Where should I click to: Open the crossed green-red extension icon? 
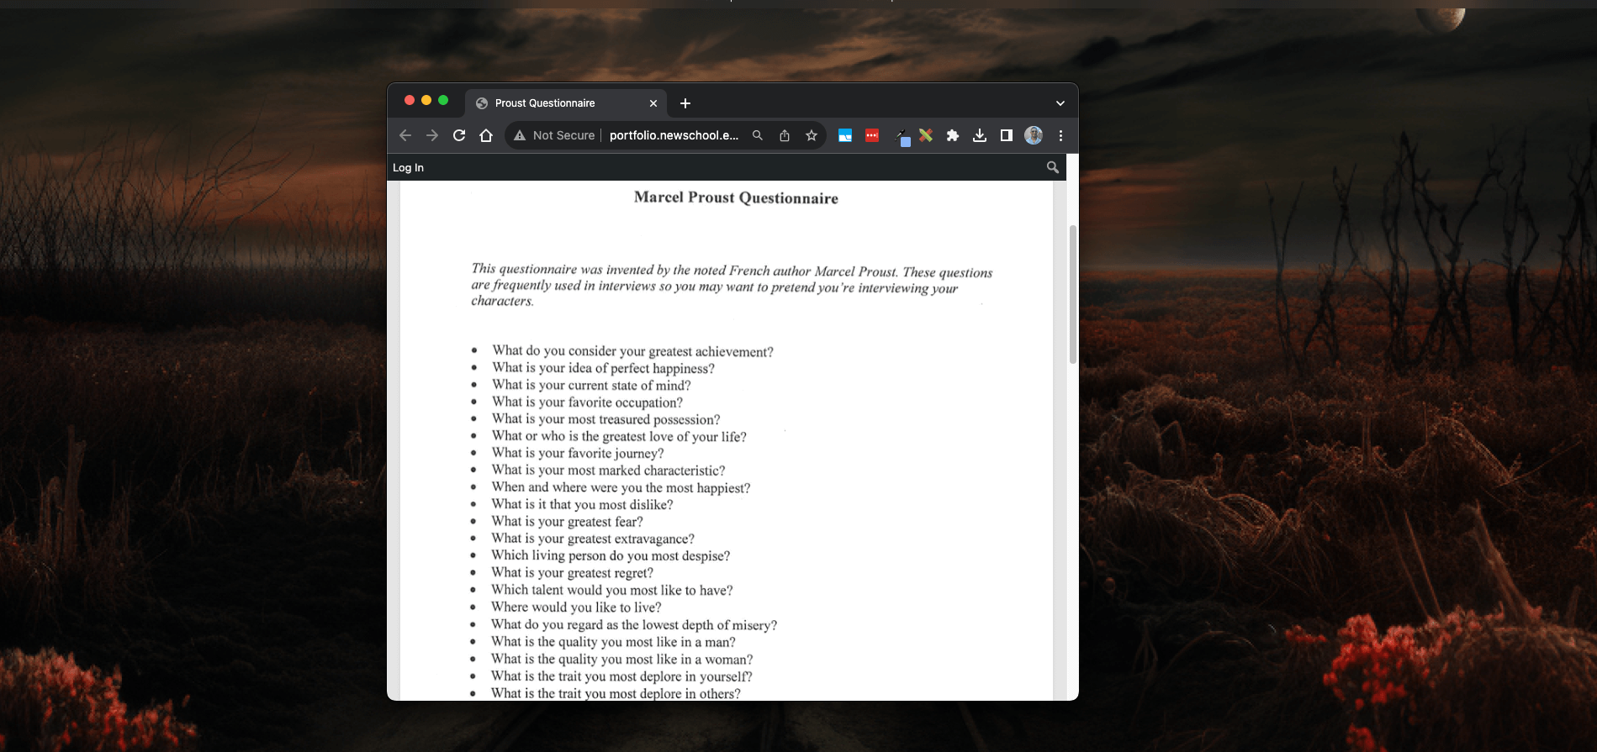click(926, 135)
